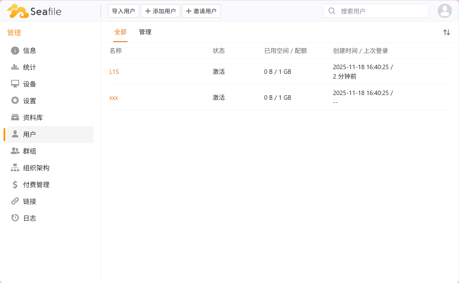Open the 设置 gear icon

pos(15,101)
